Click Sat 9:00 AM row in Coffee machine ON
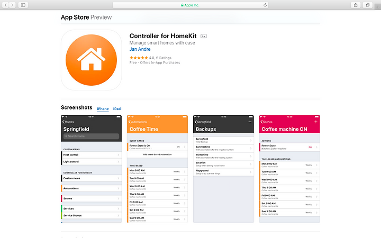Image resolution: width=381 pixels, height=238 pixels. click(x=289, y=205)
